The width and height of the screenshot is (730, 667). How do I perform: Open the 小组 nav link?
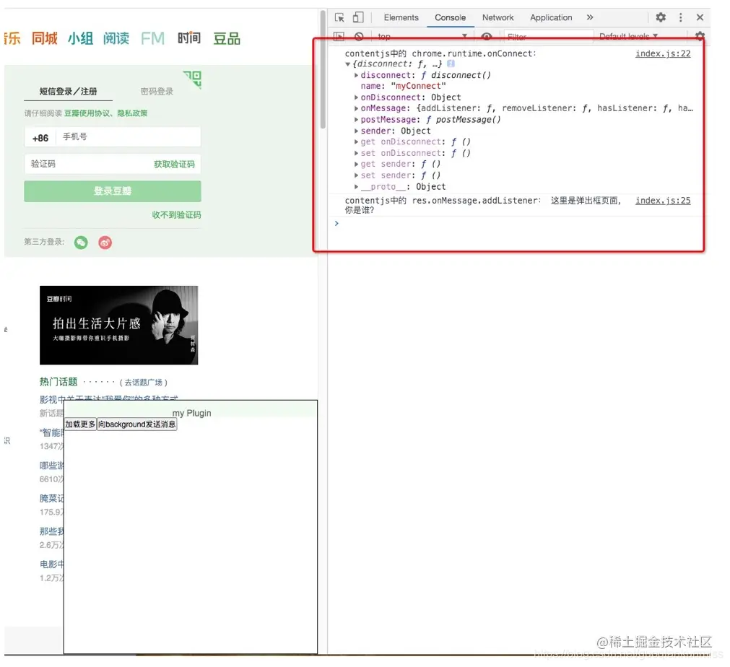pyautogui.click(x=81, y=38)
